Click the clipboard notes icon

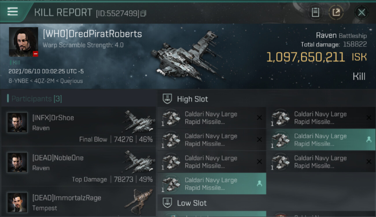315,12
